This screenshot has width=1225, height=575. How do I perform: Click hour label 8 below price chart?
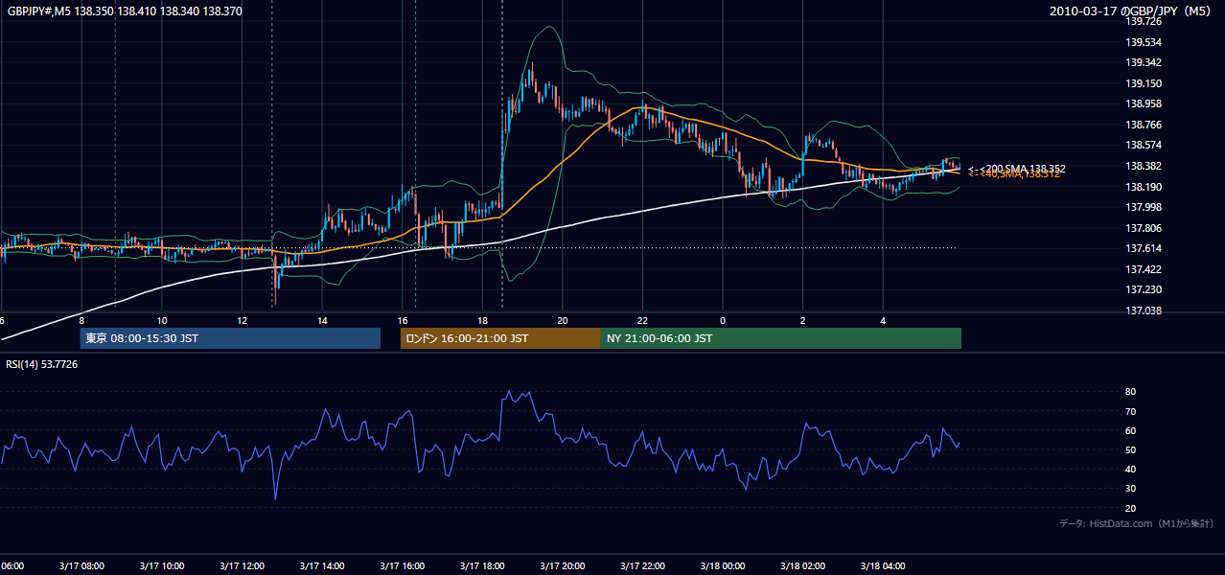point(82,320)
